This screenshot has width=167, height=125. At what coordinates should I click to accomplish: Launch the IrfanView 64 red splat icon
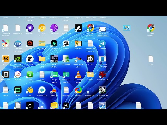pos(103,74)
